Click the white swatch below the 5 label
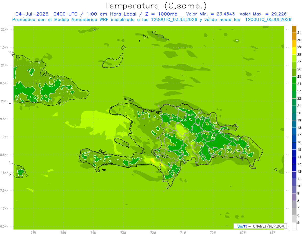This screenshot has width=306, height=236. click(x=294, y=226)
